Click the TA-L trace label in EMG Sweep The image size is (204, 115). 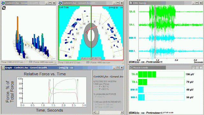(x=132, y=25)
